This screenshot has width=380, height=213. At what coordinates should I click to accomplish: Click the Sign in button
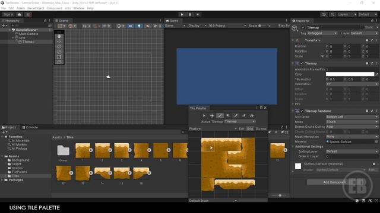coord(8,14)
